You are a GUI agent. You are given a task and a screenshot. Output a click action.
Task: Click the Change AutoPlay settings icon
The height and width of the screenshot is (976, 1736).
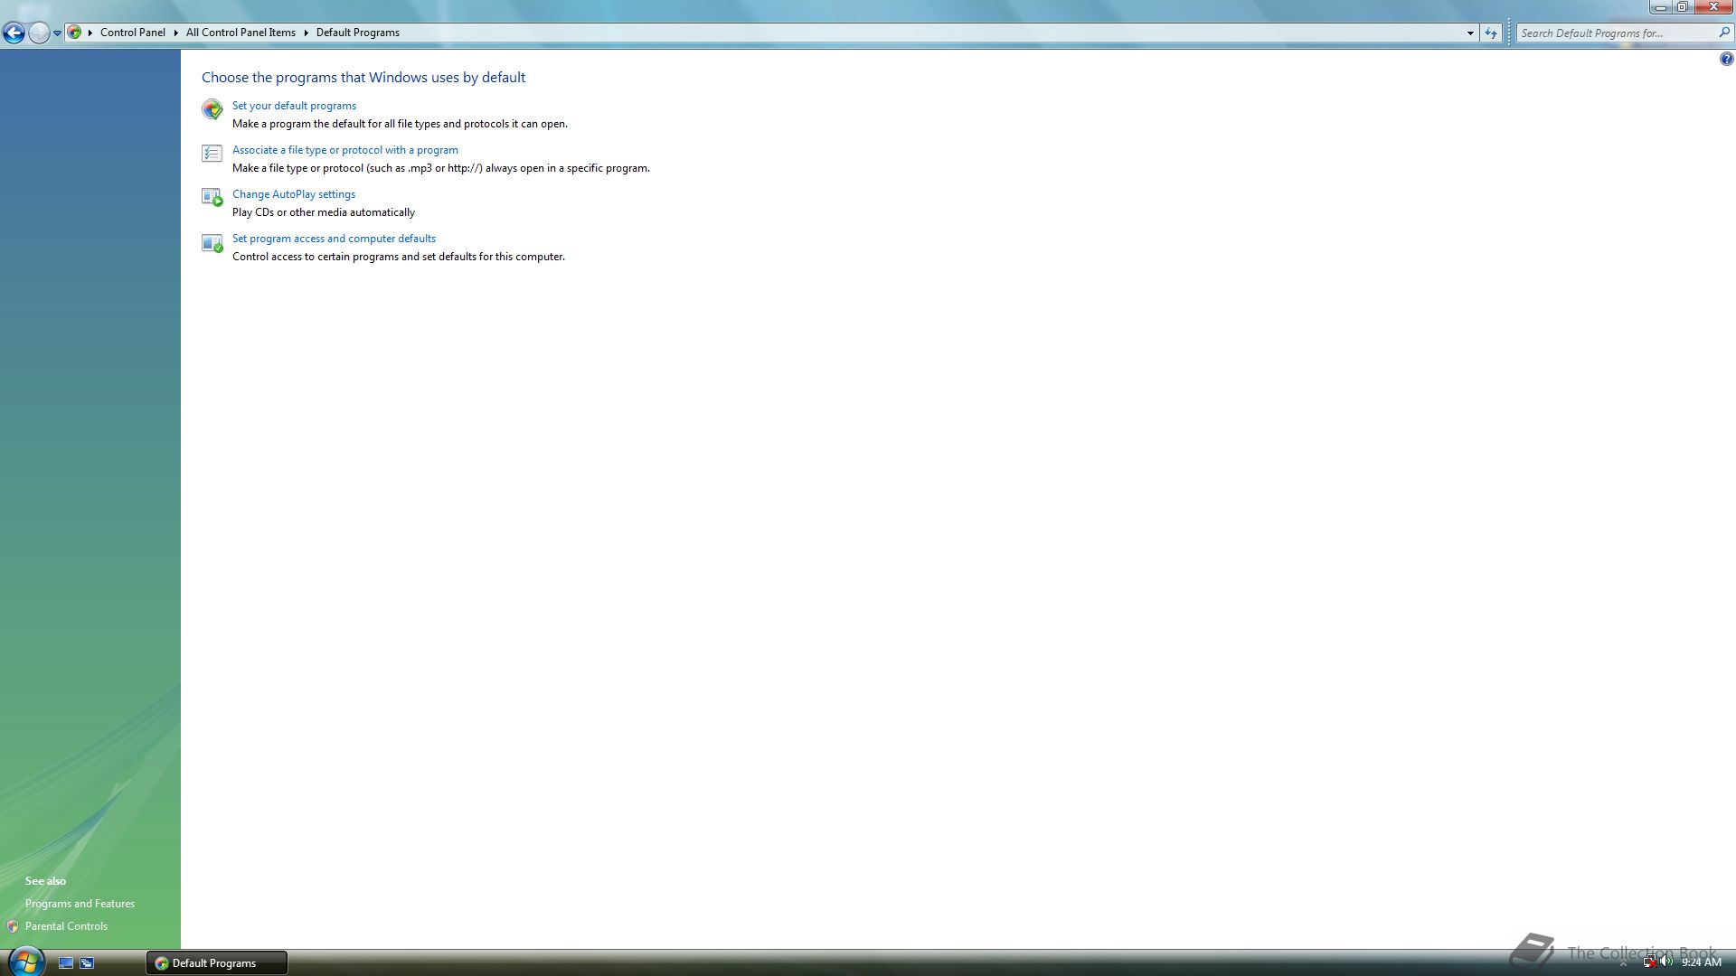click(212, 198)
